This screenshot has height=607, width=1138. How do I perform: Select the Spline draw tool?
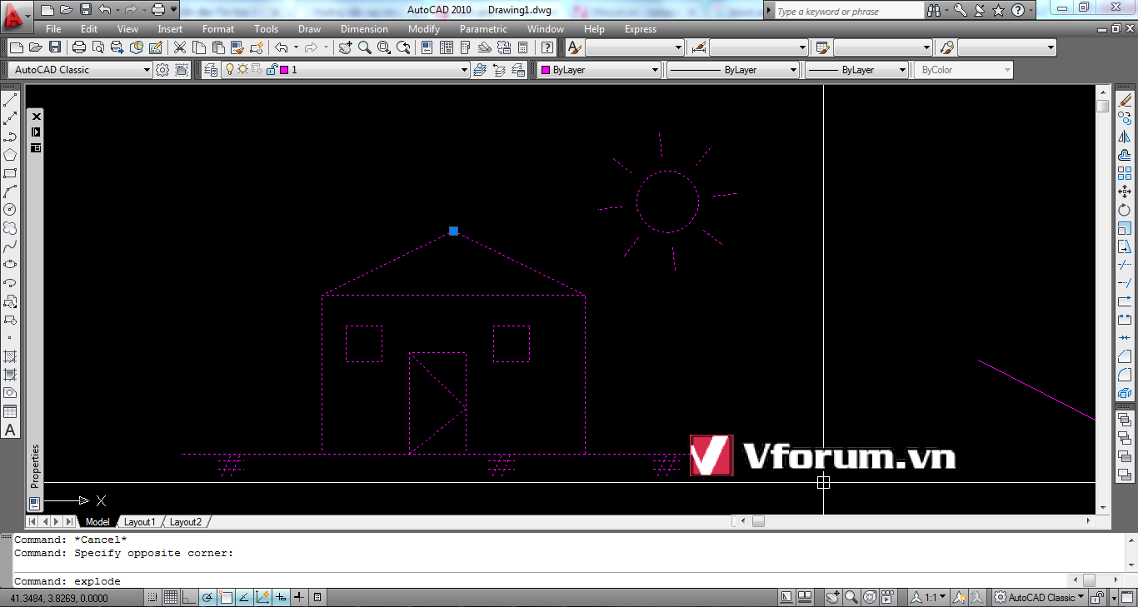point(10,246)
